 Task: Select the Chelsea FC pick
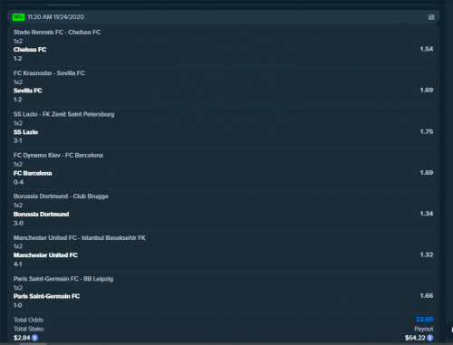click(x=30, y=50)
